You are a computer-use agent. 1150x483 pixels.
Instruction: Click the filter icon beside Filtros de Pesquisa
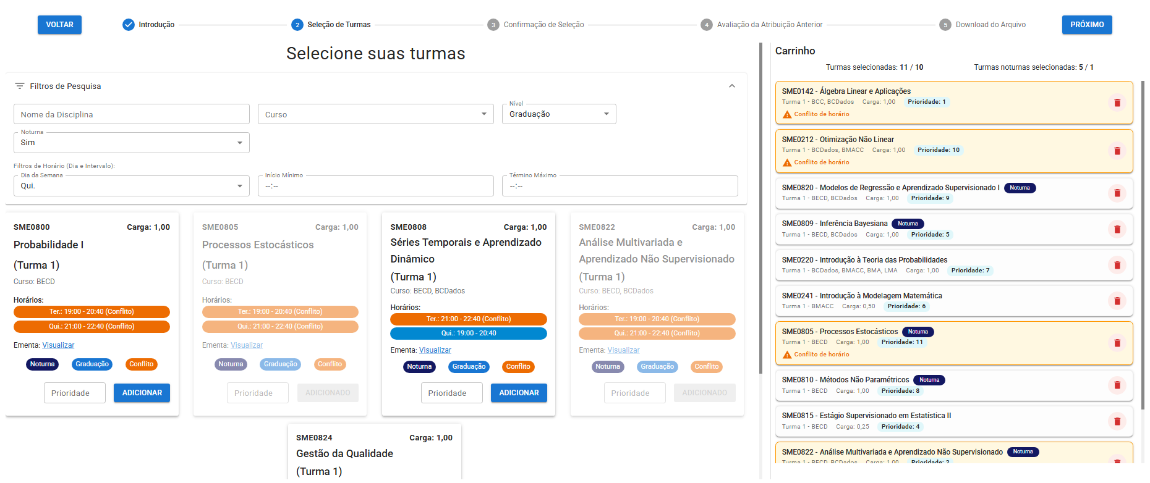click(x=20, y=86)
